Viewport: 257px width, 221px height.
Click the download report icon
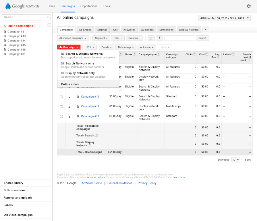[x=159, y=38]
